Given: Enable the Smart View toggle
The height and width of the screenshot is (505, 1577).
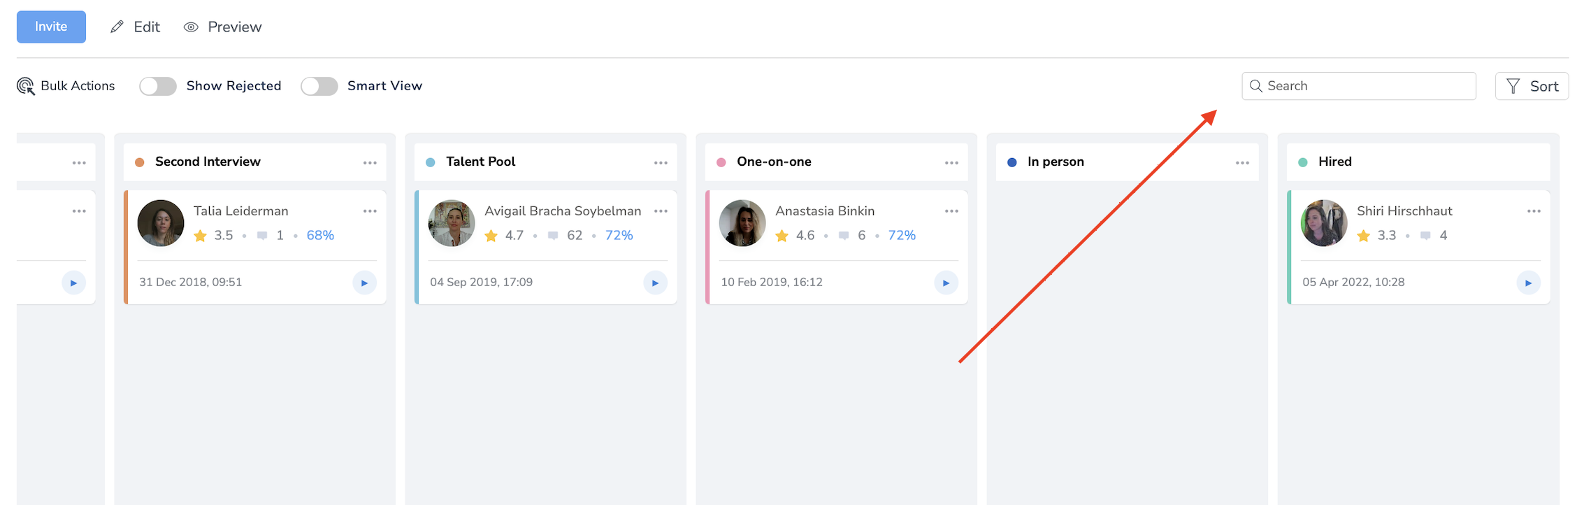Looking at the screenshot, I should tap(319, 86).
